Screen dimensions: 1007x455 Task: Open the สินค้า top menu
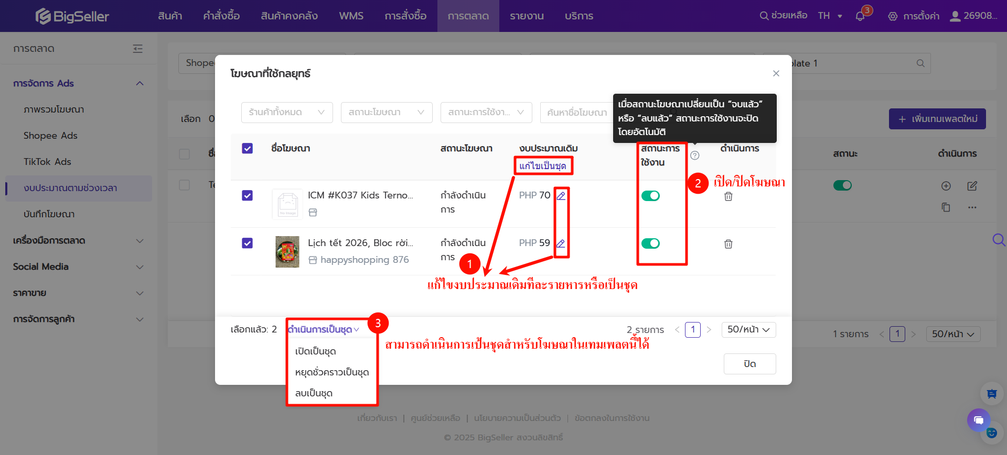point(170,16)
